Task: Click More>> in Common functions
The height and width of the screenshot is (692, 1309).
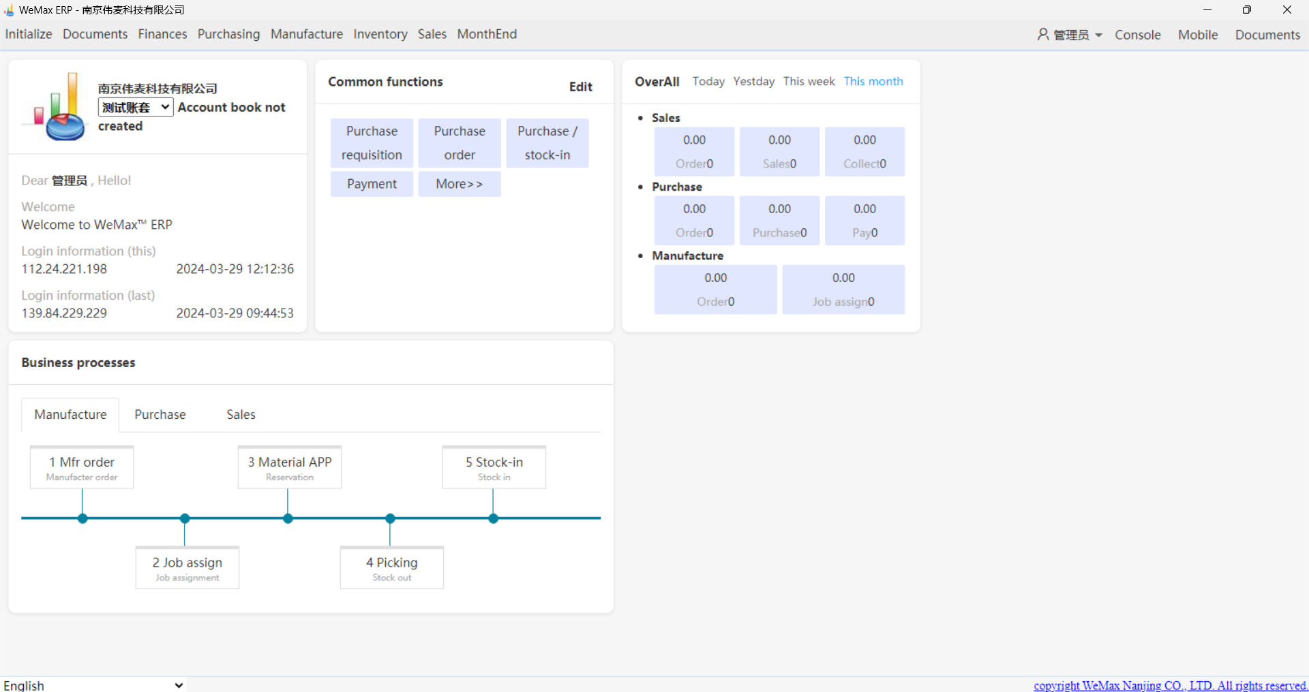Action: pos(459,184)
